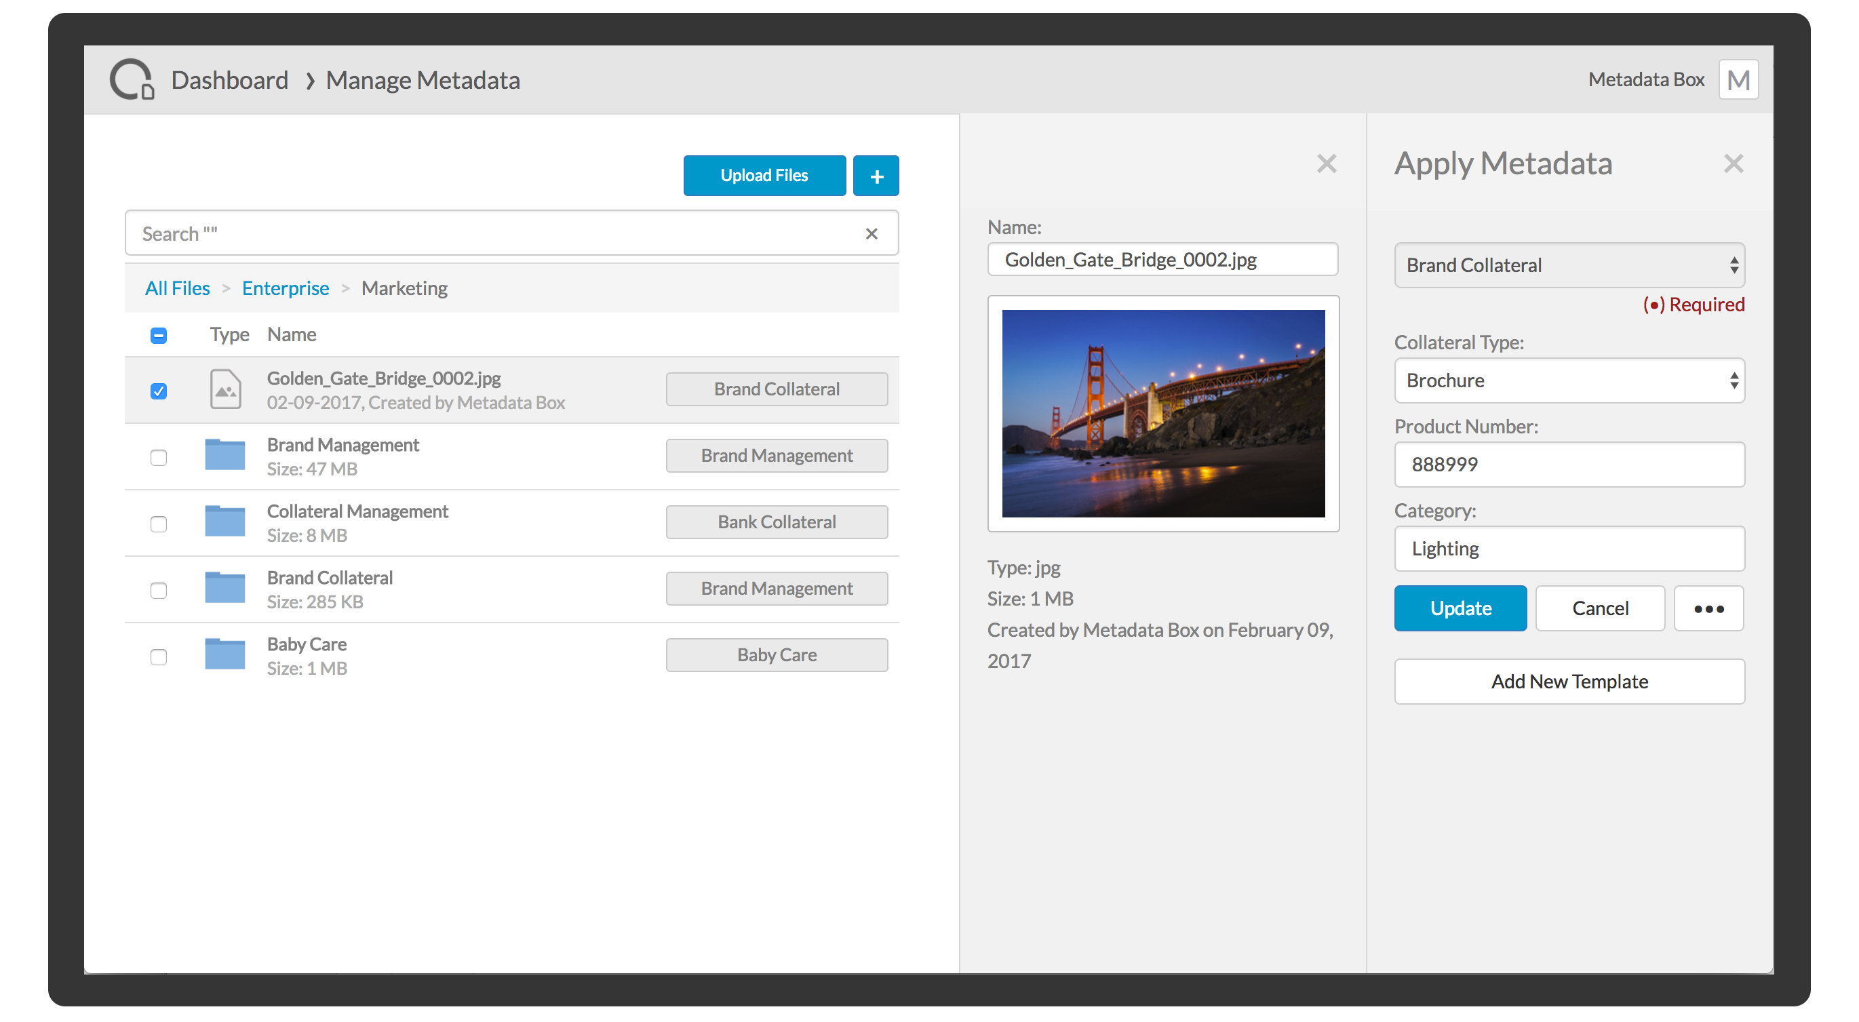Close the Apply Metadata panel
This screenshot has width=1859, height=1022.
pos(1734,164)
